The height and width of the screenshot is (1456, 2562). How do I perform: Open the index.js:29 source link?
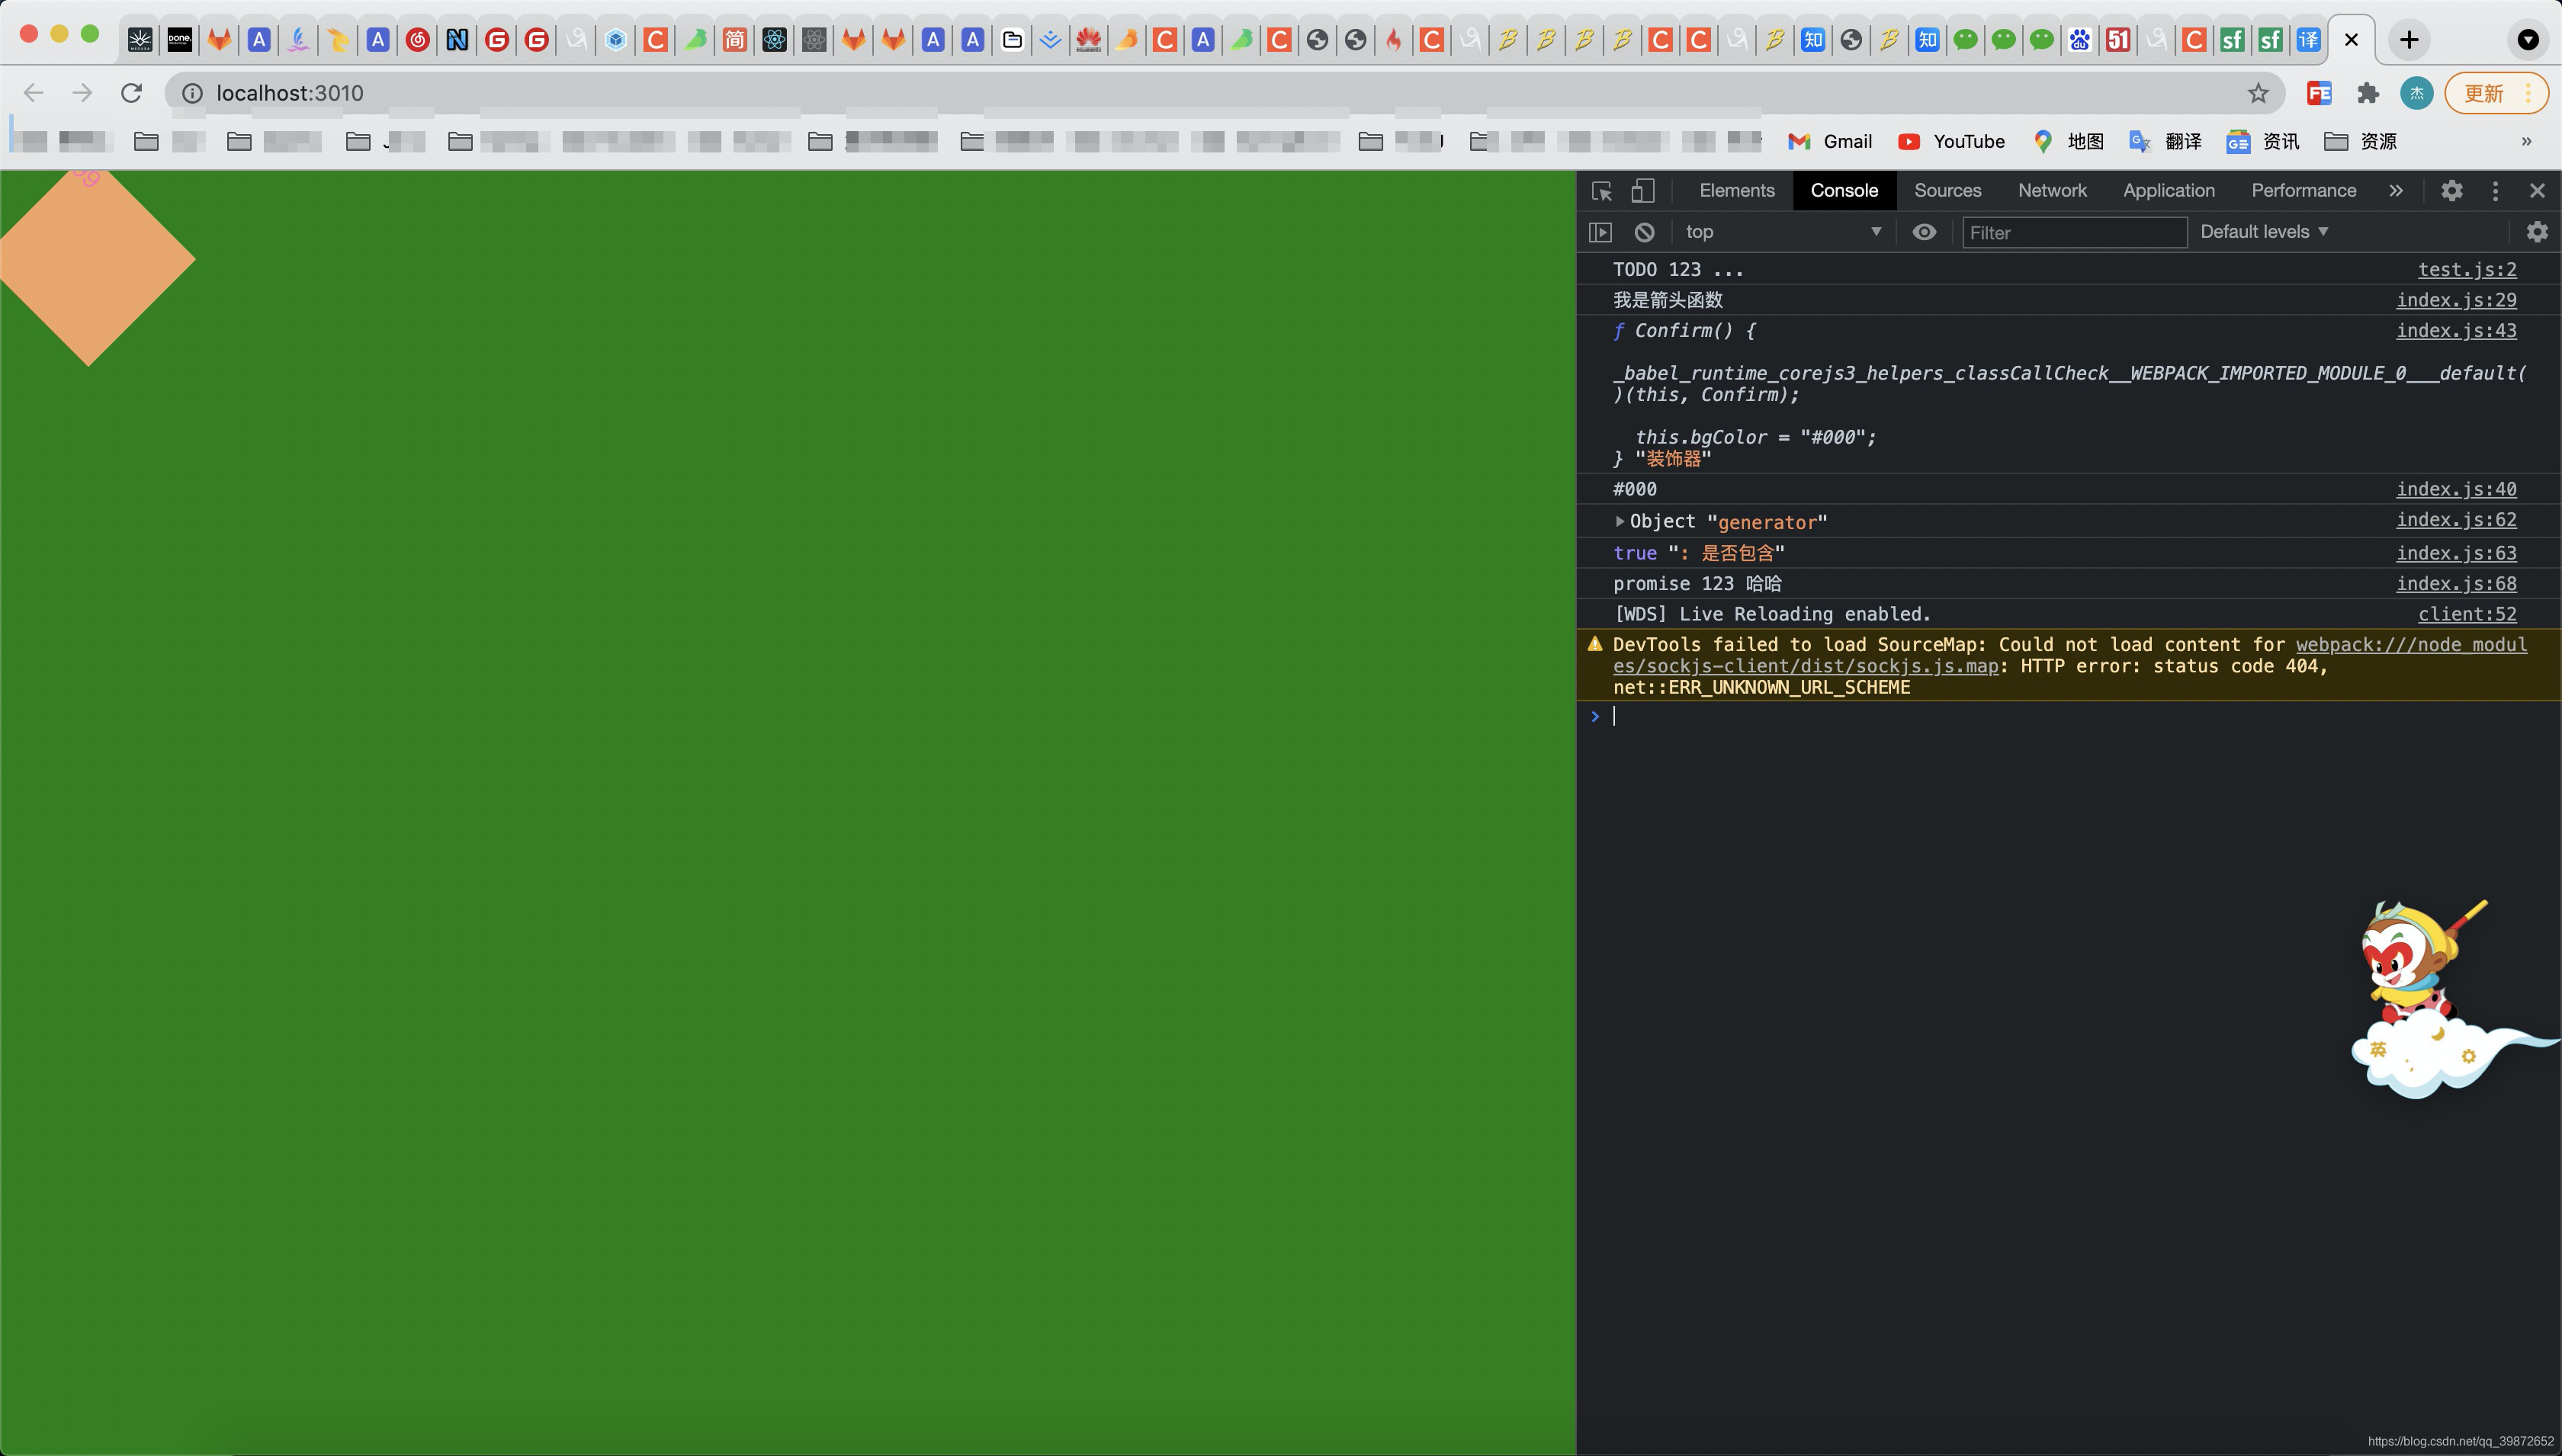click(x=2455, y=300)
